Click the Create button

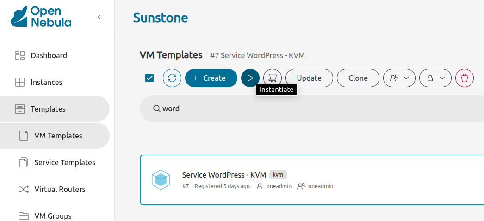(211, 78)
